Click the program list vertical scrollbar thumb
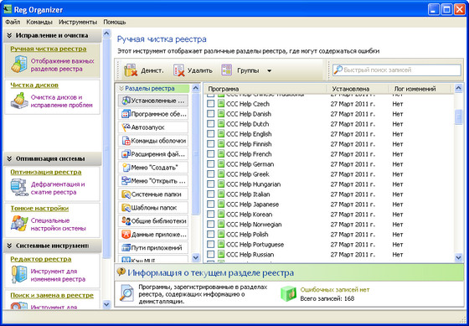Screen dimensions: 469x326 pyautogui.click(x=458, y=116)
